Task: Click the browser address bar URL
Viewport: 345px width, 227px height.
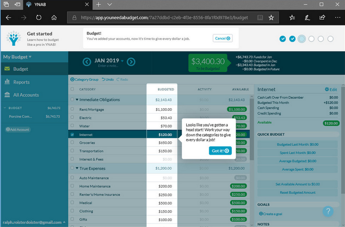Action: tap(164, 18)
